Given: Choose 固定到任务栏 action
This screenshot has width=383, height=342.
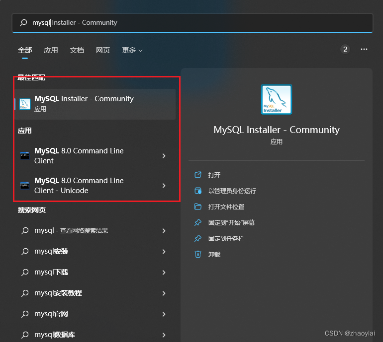Looking at the screenshot, I should coord(226,238).
